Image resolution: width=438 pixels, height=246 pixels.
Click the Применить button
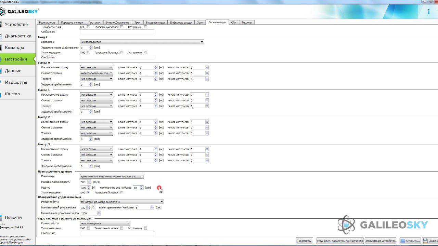tap(304, 241)
